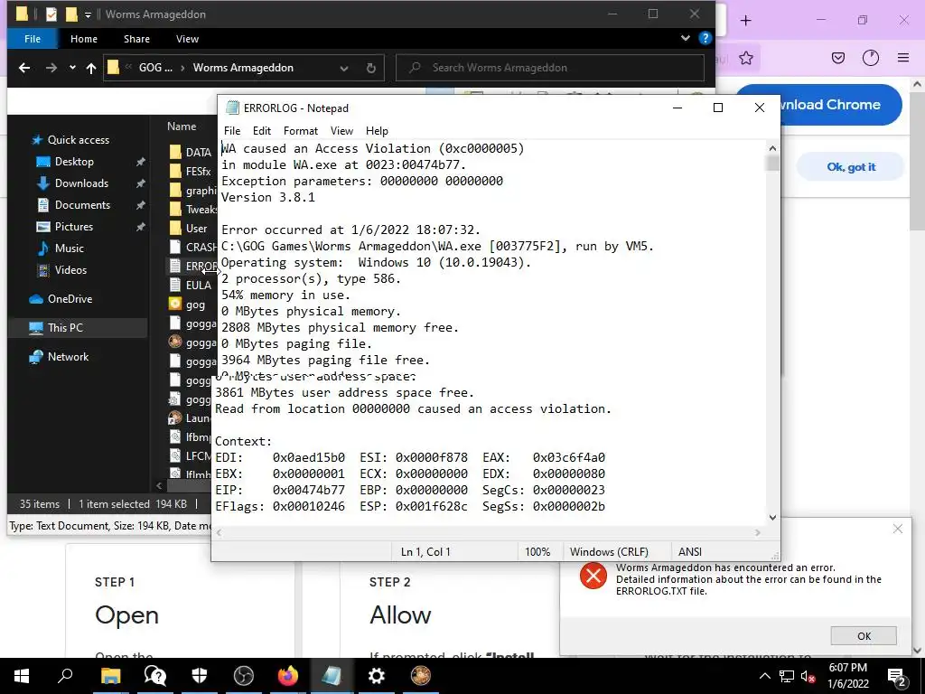Viewport: 925px width, 694px height.
Task: Open Windows Start menu
Action: (22, 676)
